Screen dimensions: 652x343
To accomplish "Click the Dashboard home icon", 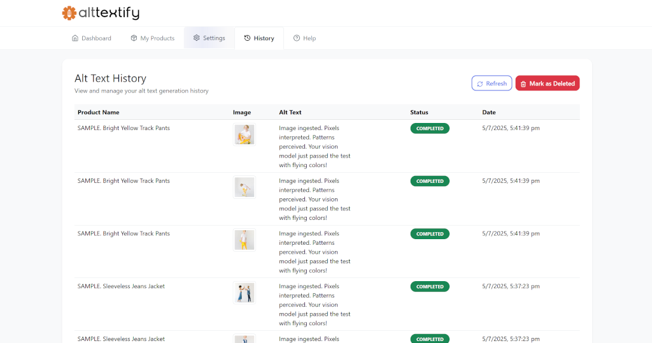I will 75,38.
